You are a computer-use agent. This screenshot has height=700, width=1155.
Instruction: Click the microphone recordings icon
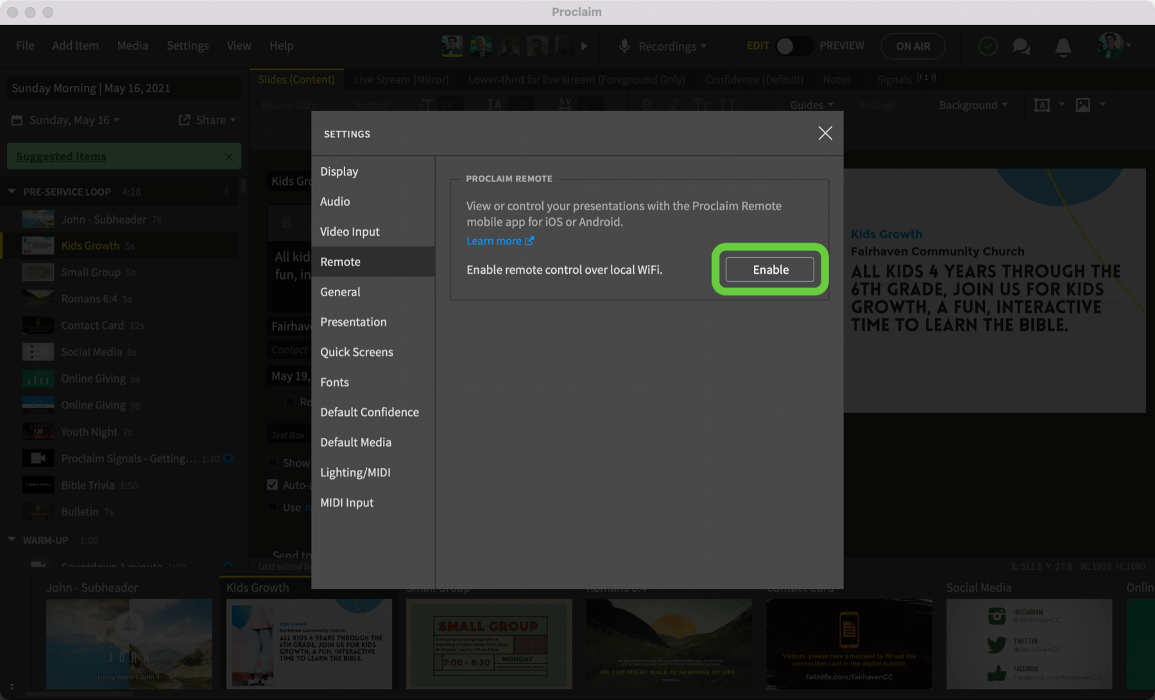pyautogui.click(x=624, y=46)
